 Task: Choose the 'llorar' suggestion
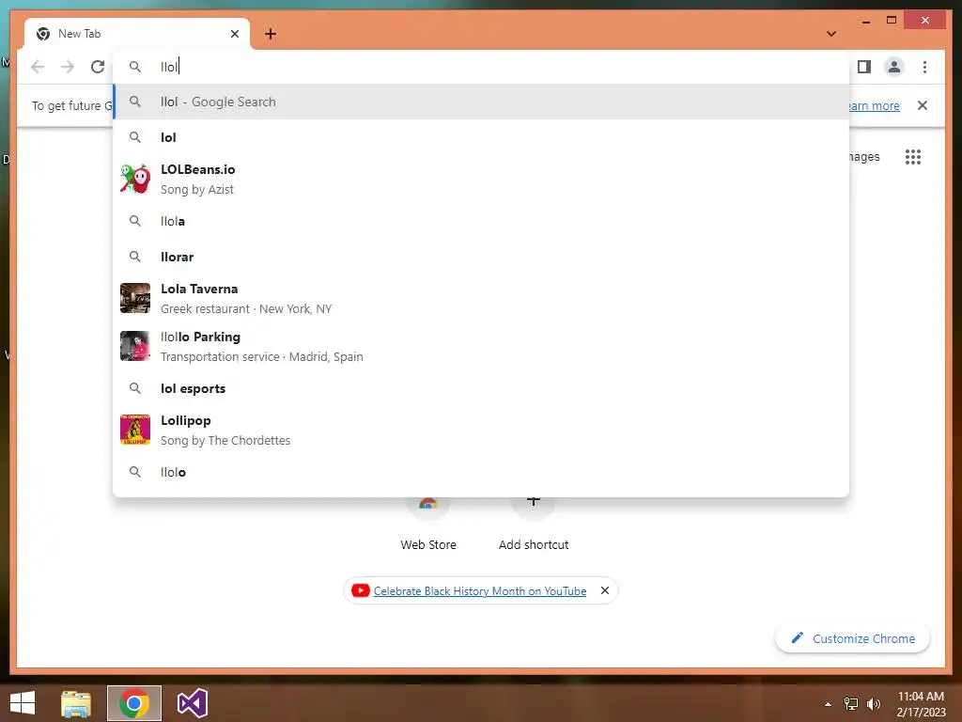point(482,257)
